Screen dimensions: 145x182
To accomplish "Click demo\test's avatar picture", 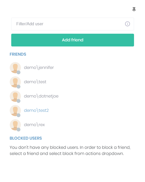I will click(x=15, y=82).
